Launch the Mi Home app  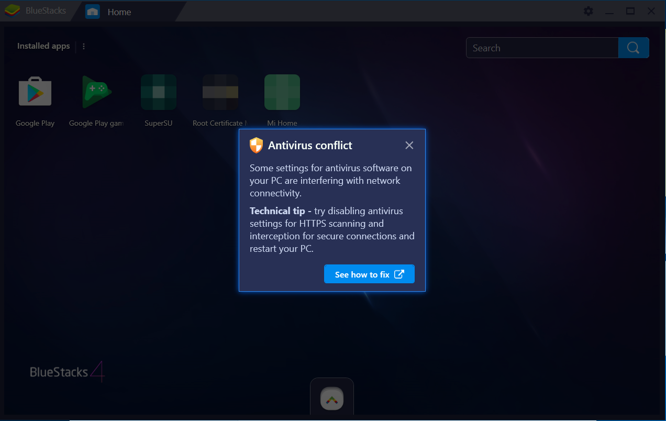point(282,92)
